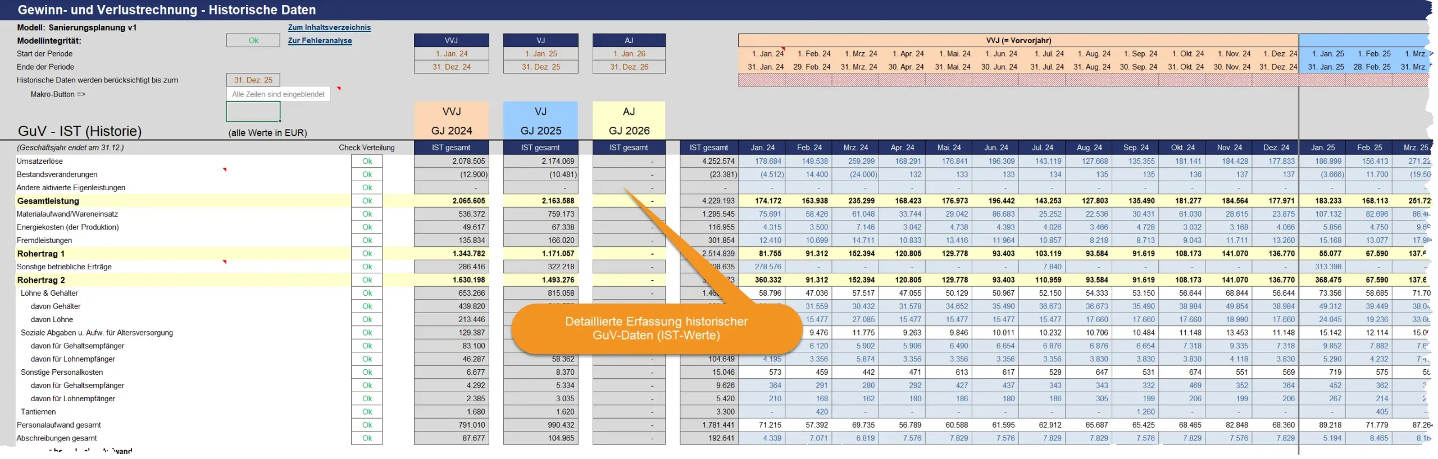
Task: Click the red comment marker beside Bestandsveränderungen
Action: 225,169
